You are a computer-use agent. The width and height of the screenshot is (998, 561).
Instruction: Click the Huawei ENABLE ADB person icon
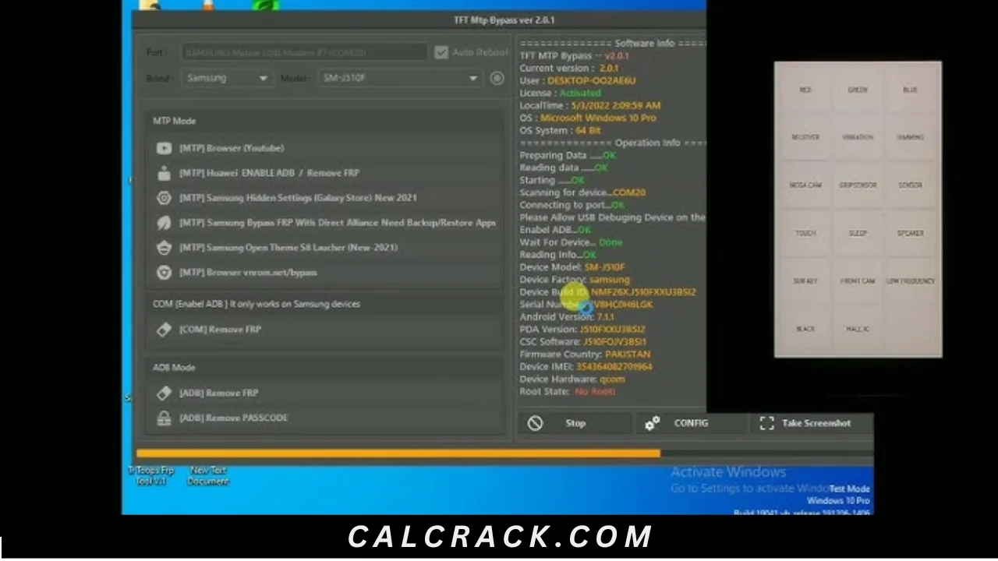(164, 173)
